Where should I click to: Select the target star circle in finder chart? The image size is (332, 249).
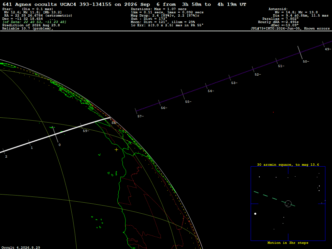[x=288, y=204]
